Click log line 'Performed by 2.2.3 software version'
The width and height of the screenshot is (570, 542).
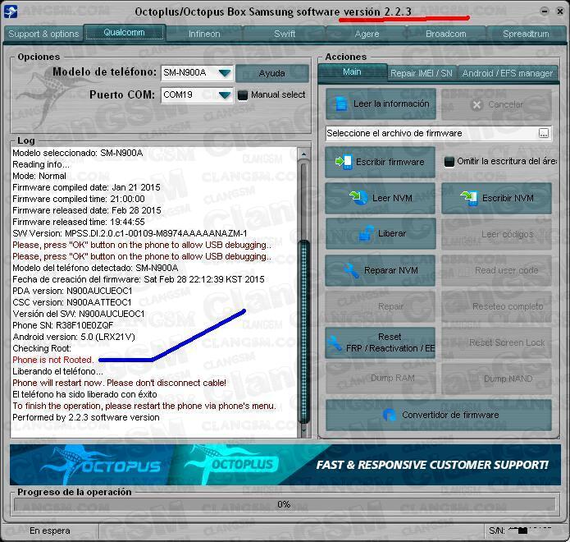pyautogui.click(x=86, y=417)
